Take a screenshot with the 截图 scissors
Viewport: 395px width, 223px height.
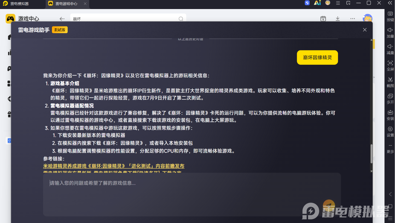(x=390, y=80)
